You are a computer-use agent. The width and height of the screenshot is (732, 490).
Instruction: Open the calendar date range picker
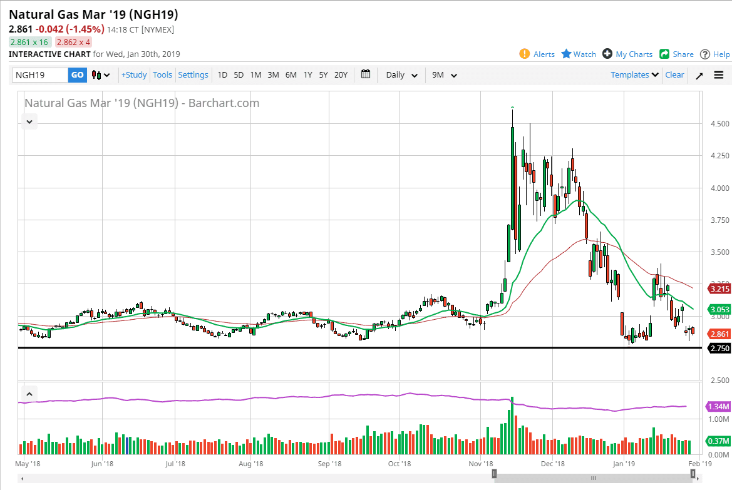click(366, 74)
